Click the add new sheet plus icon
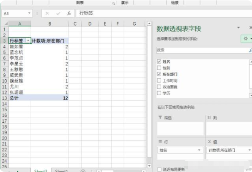This screenshot has width=252, height=172. click(x=83, y=171)
